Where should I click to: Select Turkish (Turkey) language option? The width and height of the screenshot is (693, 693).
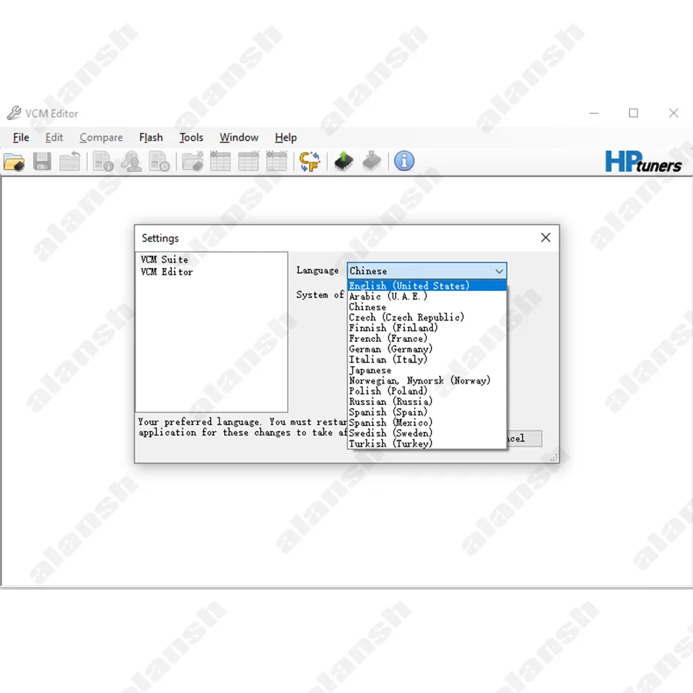click(x=427, y=444)
